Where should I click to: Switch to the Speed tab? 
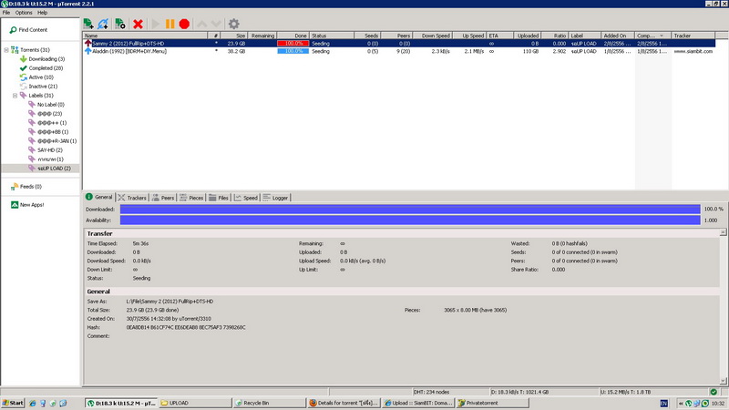tap(246, 198)
